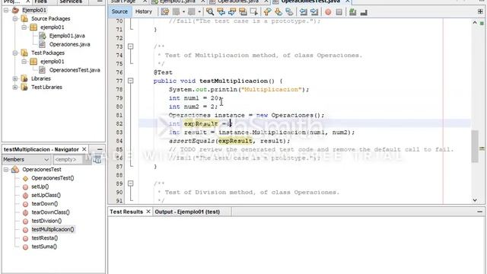487x274 pixels.
Task: Click the editor scrollbar down arrow
Action: (x=475, y=200)
